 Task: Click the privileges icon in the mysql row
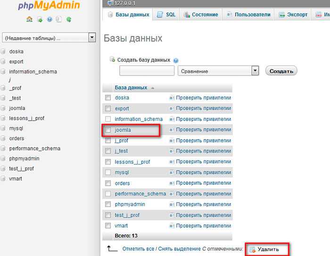click(x=172, y=173)
